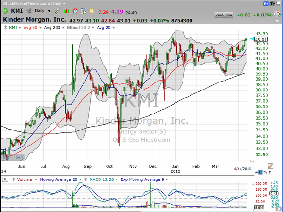Open the Avg 50 indicator dropdown
283x212 pixels.
(x=40, y=28)
